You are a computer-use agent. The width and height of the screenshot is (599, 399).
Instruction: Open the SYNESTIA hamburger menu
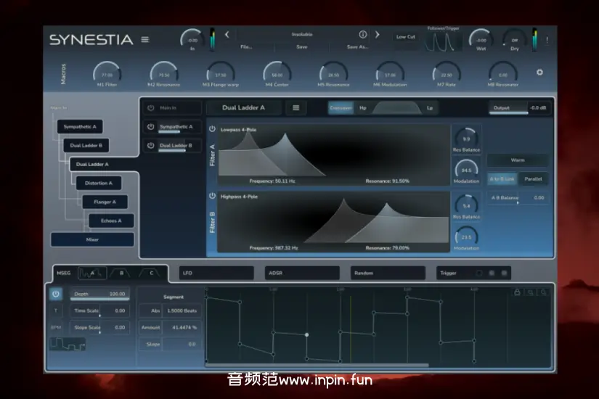click(x=144, y=39)
